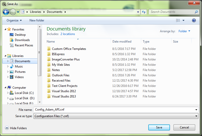Click Documents in the address path
The height and width of the screenshot is (136, 202).
click(x=54, y=12)
